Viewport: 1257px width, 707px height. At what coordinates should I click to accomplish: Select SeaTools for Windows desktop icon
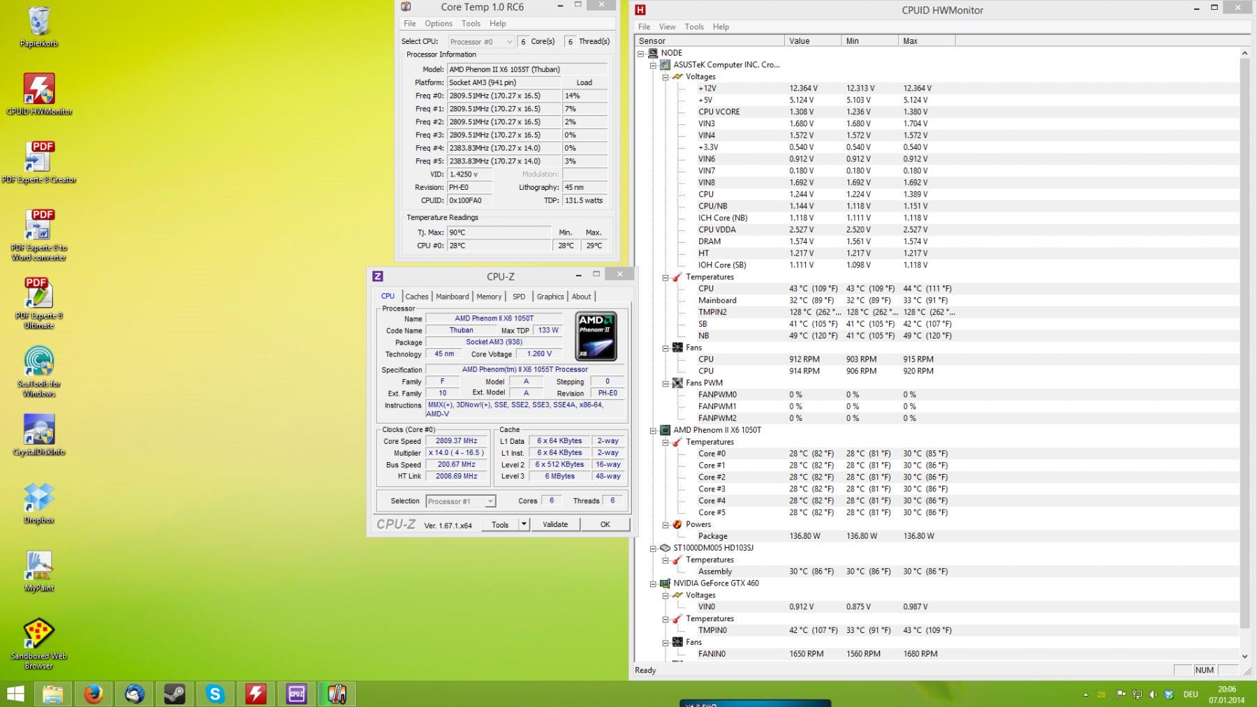coord(39,371)
